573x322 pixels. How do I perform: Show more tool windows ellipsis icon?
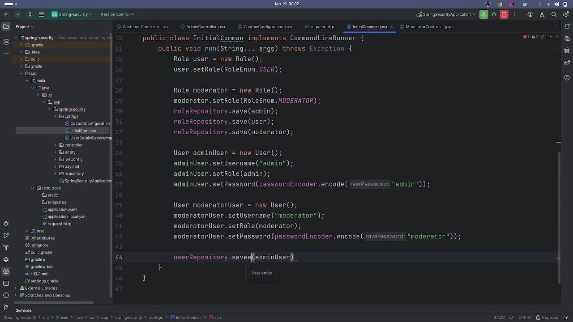click(x=6, y=53)
